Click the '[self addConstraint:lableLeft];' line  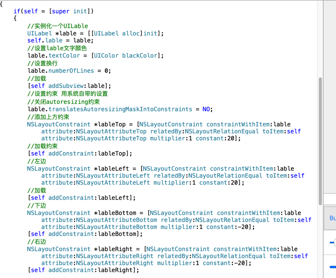coord(82,198)
